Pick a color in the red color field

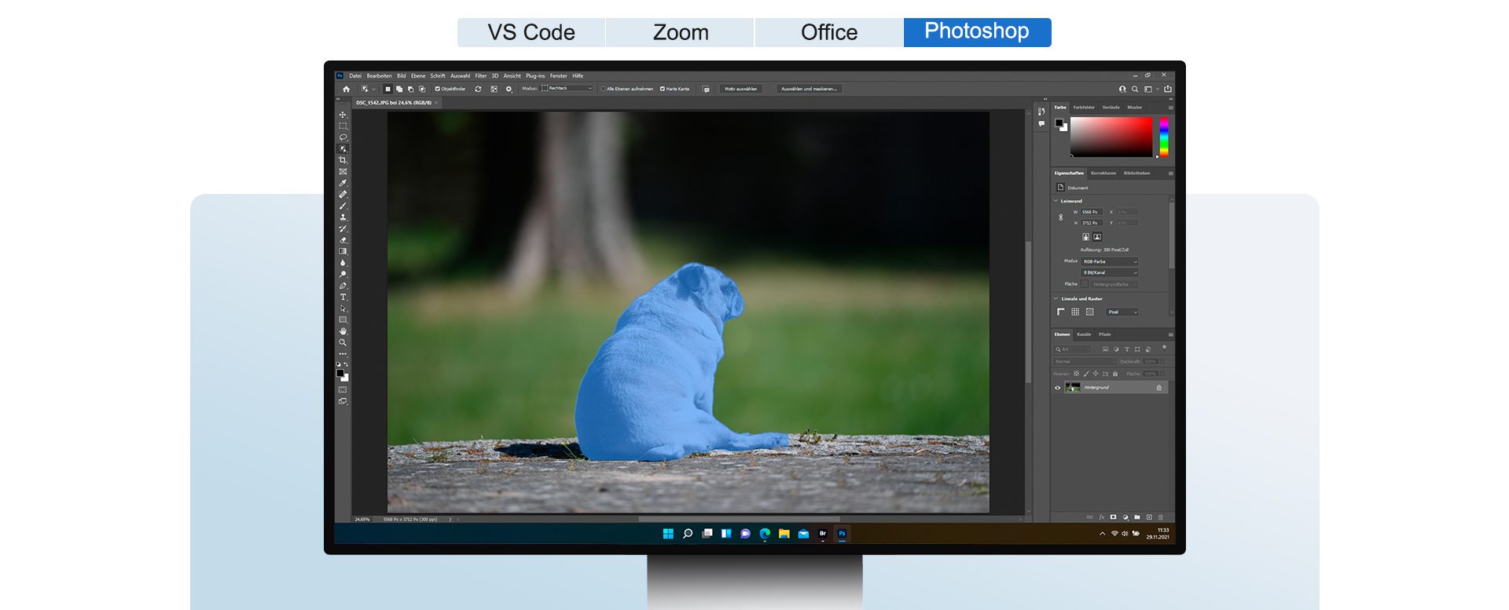1111,137
